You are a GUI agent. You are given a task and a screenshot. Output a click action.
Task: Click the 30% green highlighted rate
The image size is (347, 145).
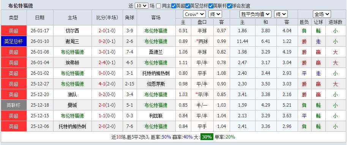point(207,137)
